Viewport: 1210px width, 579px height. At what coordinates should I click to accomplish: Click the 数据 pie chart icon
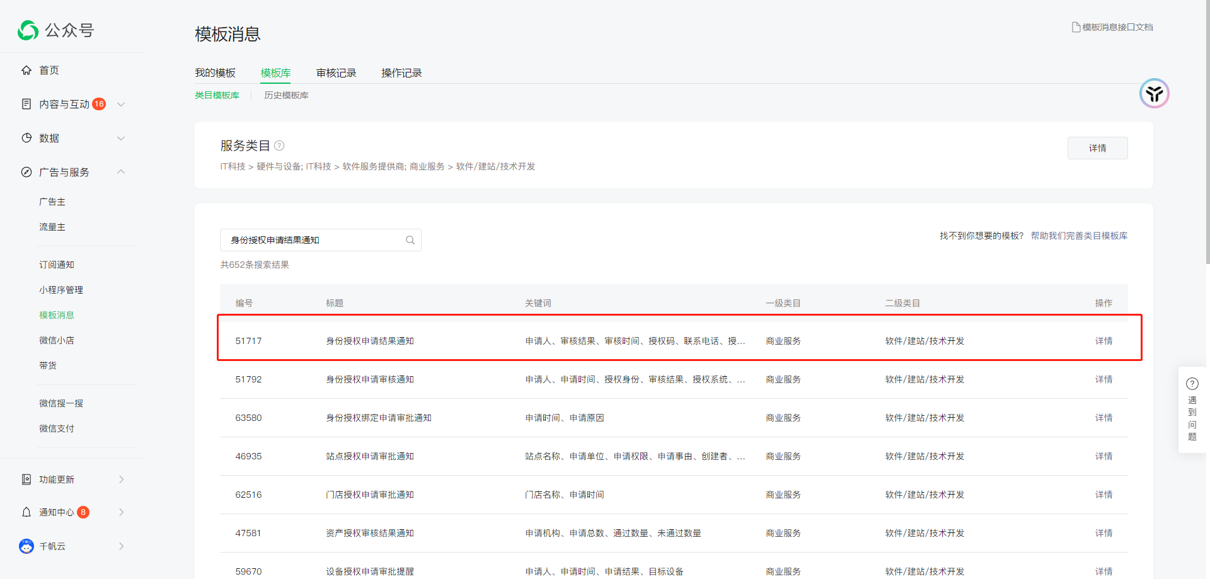point(26,138)
